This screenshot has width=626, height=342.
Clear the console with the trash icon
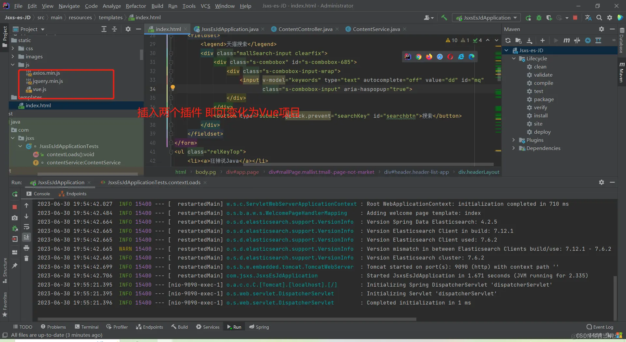(26, 259)
